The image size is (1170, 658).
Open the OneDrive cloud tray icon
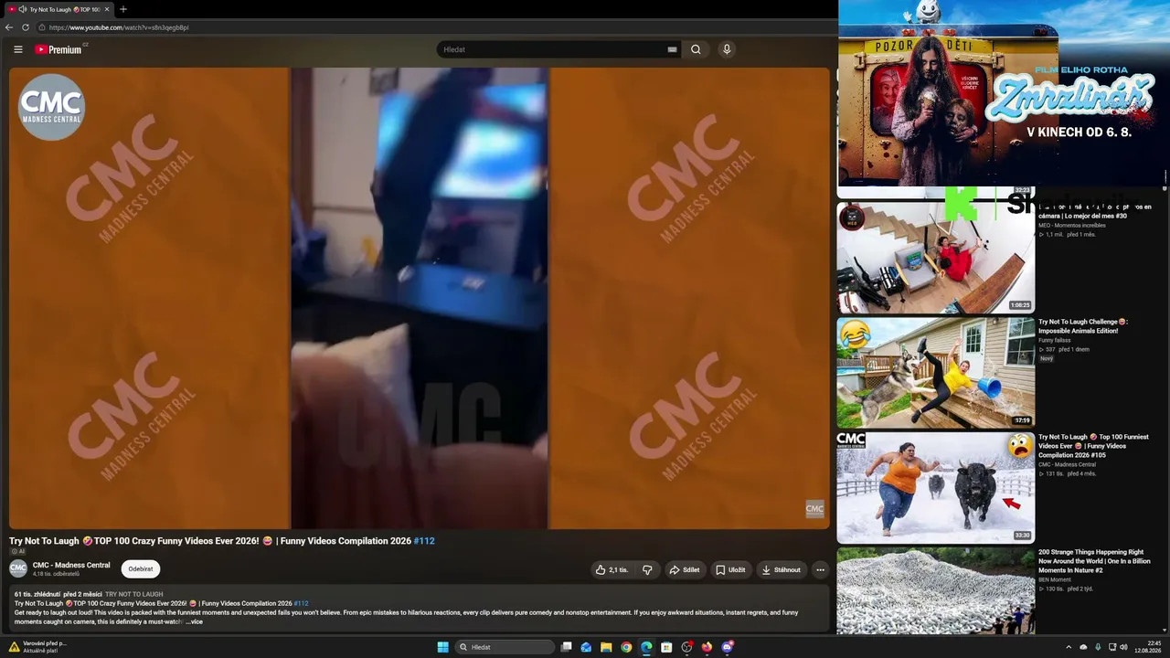point(1083,647)
